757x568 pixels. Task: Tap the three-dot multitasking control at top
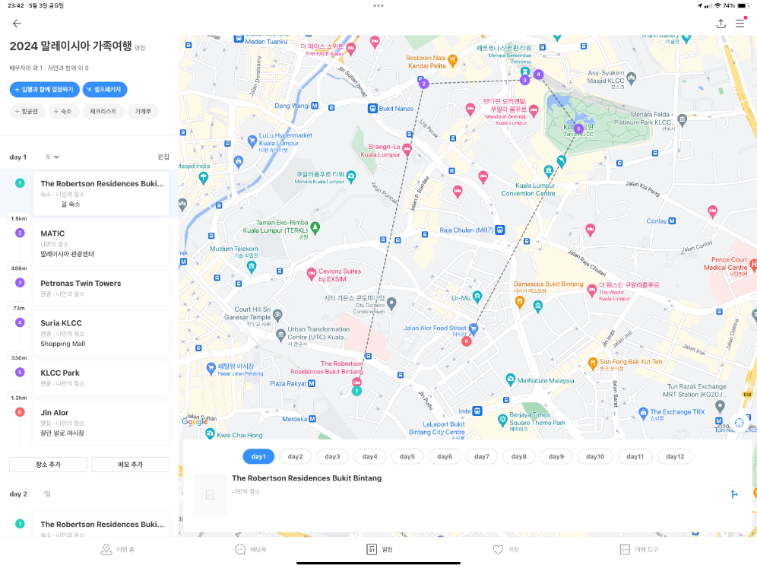[x=378, y=6]
